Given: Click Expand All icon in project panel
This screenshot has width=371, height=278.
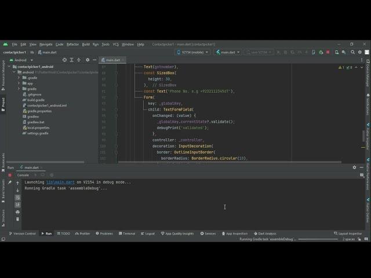Looking at the screenshot, I should click(x=71, y=60).
